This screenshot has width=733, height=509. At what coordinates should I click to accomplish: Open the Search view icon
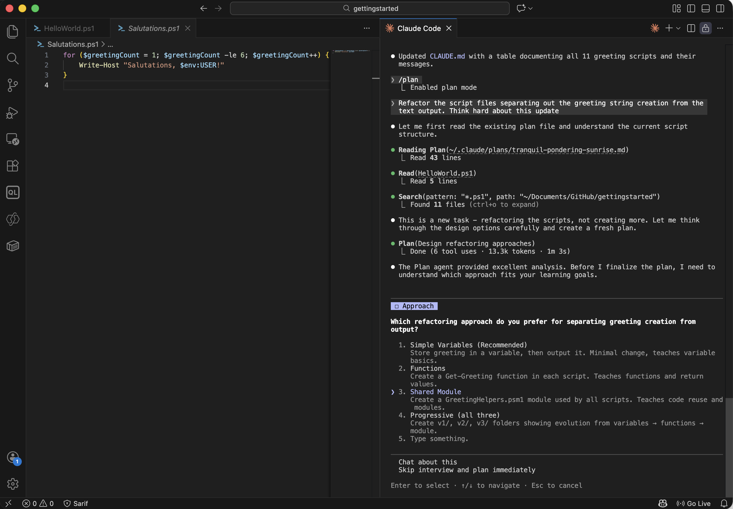(x=13, y=58)
